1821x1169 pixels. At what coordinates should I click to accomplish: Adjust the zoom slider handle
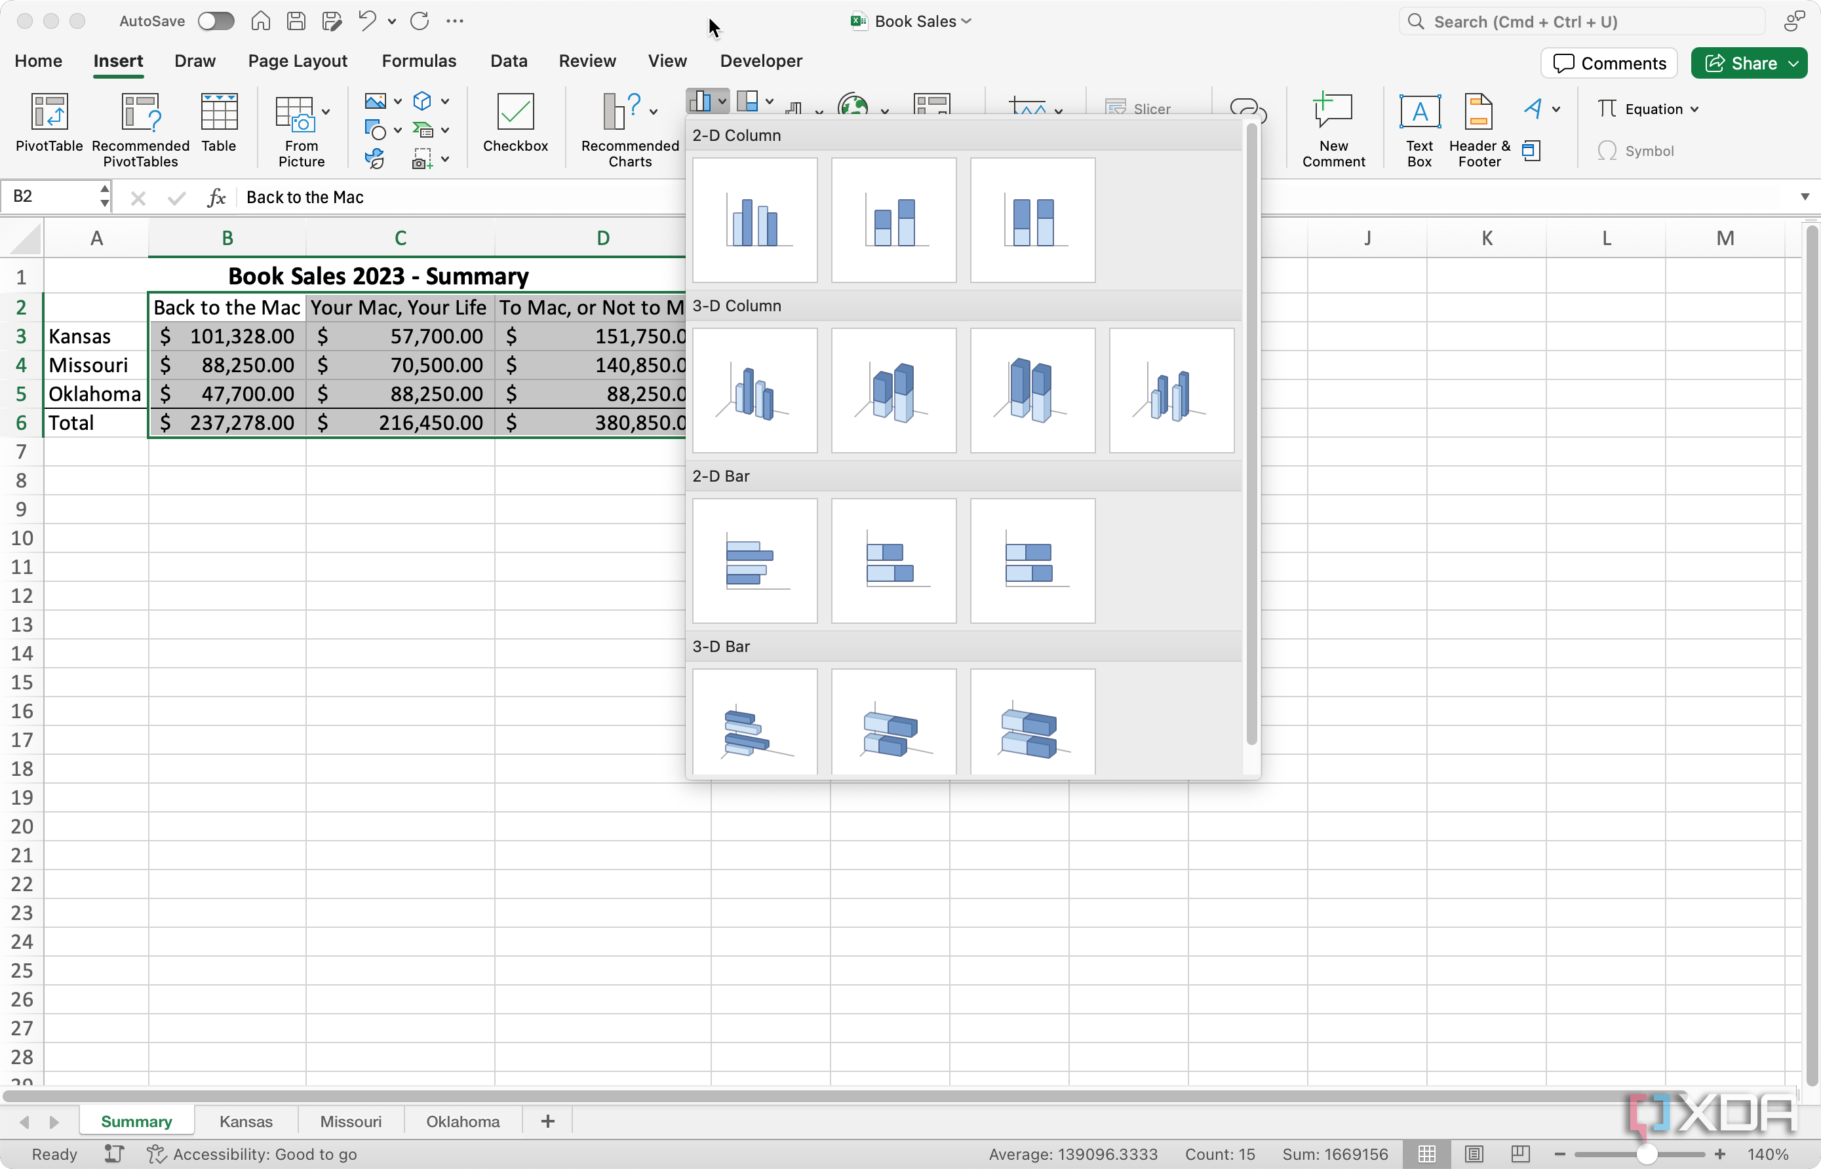tap(1647, 1154)
